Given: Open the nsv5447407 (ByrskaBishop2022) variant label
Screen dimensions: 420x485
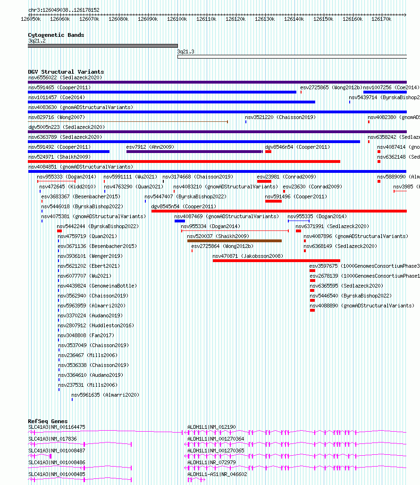Looking at the screenshot, I should (x=185, y=196).
